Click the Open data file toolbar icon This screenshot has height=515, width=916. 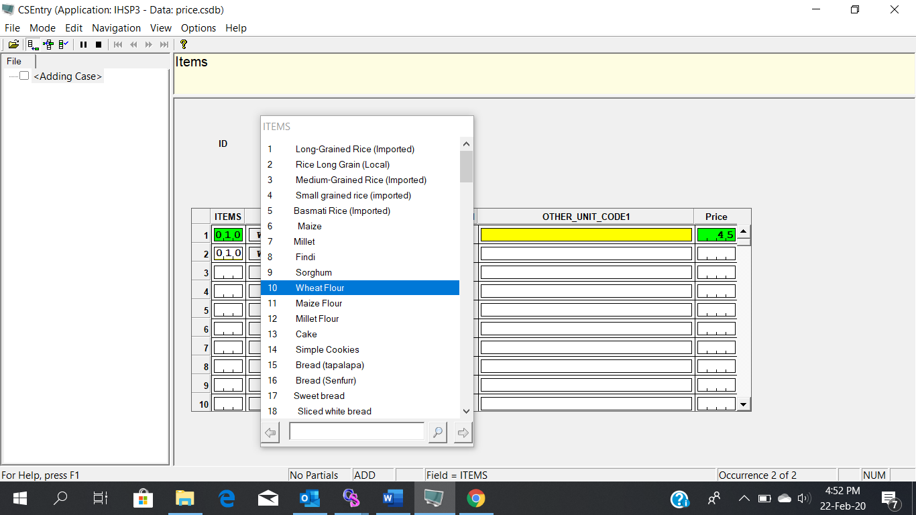pyautogui.click(x=13, y=44)
